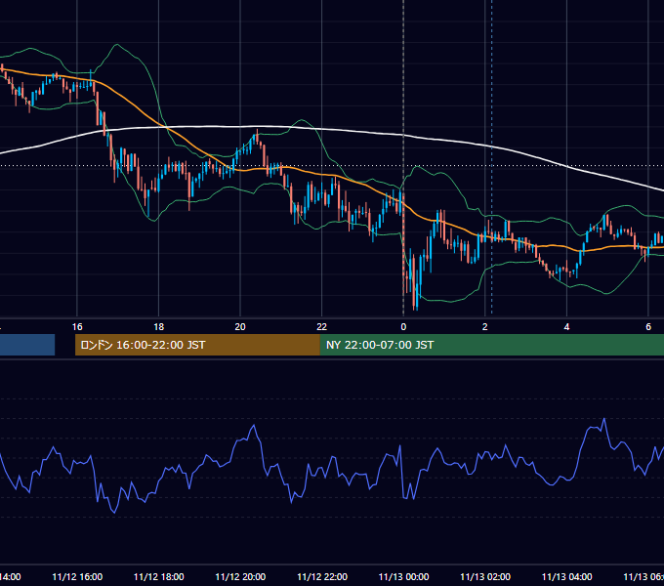Click the "4" hour label on upper time axis

point(566,327)
